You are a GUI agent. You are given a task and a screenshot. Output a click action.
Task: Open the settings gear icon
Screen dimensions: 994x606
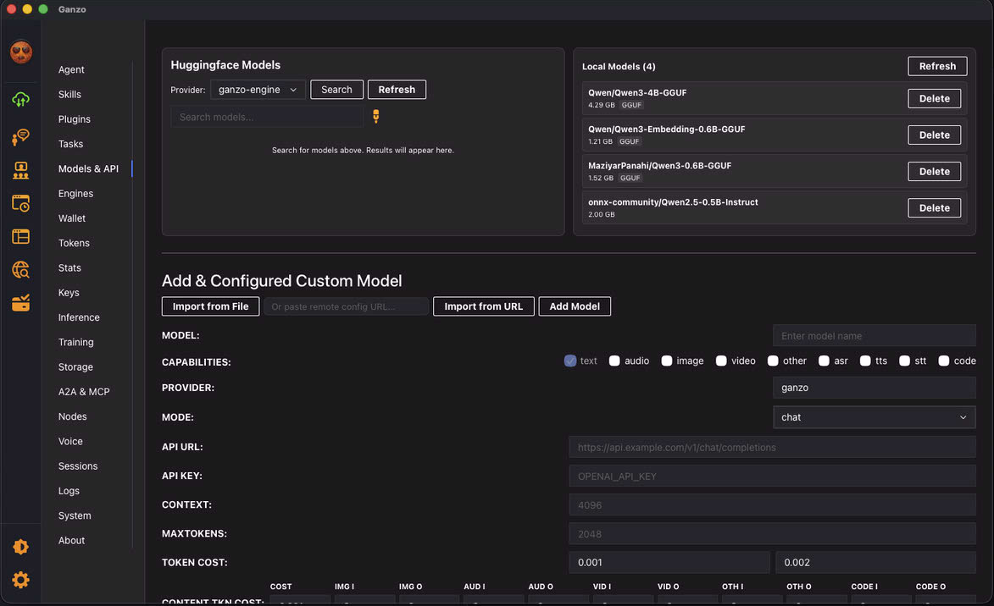21,580
